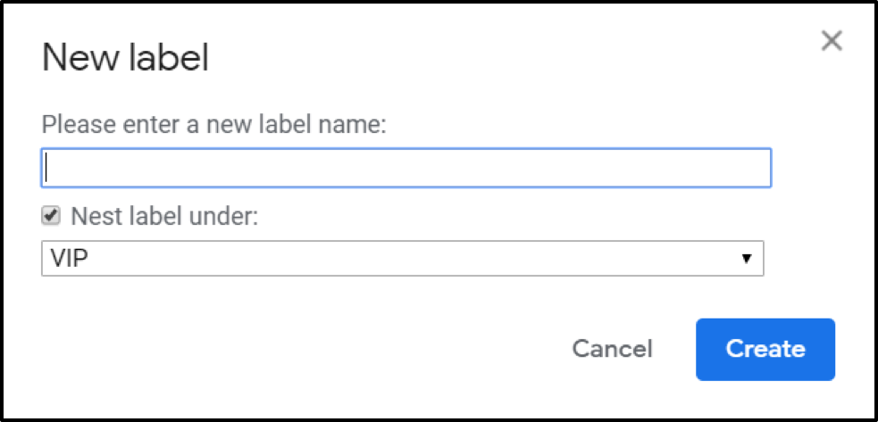Viewport: 878px width, 422px height.
Task: Expand the nest-under label selector showing VIP
Action: pyautogui.click(x=402, y=260)
